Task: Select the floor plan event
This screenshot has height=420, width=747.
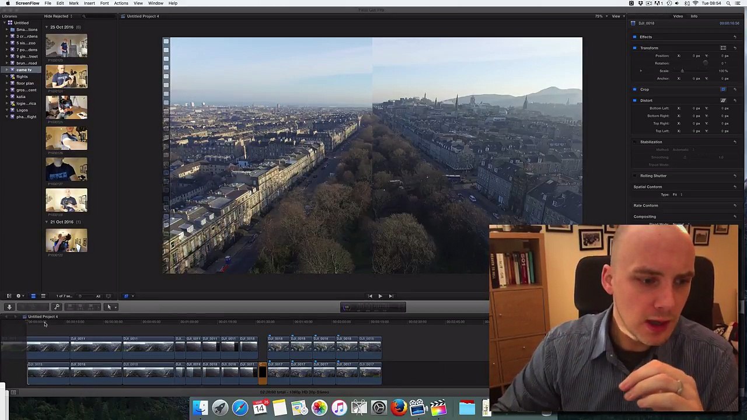Action: coord(25,83)
